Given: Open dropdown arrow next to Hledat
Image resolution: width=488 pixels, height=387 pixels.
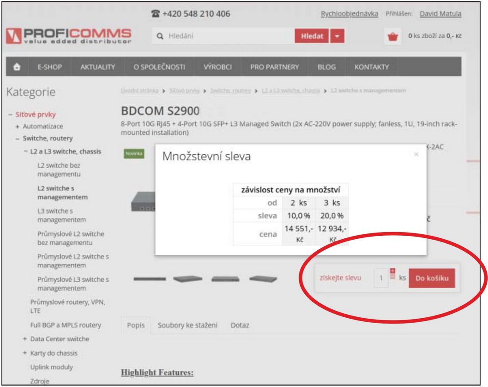Looking at the screenshot, I should click(x=339, y=36).
